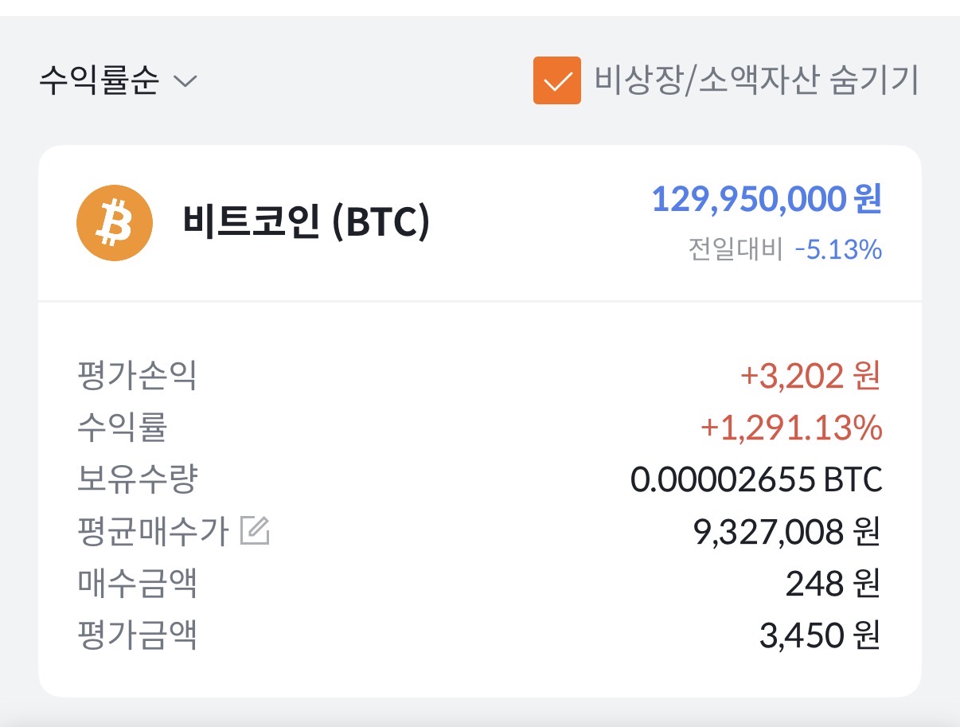The height and width of the screenshot is (727, 960).
Task: Click the orange Bitcoin logo icon
Action: tap(114, 222)
